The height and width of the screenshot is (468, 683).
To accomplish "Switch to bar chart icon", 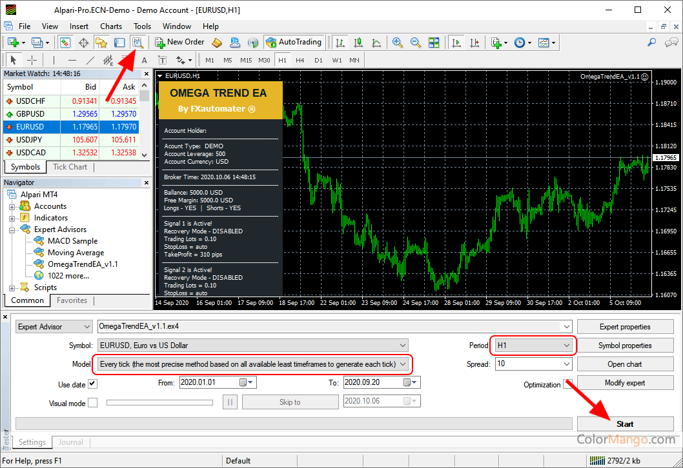I will [x=340, y=42].
